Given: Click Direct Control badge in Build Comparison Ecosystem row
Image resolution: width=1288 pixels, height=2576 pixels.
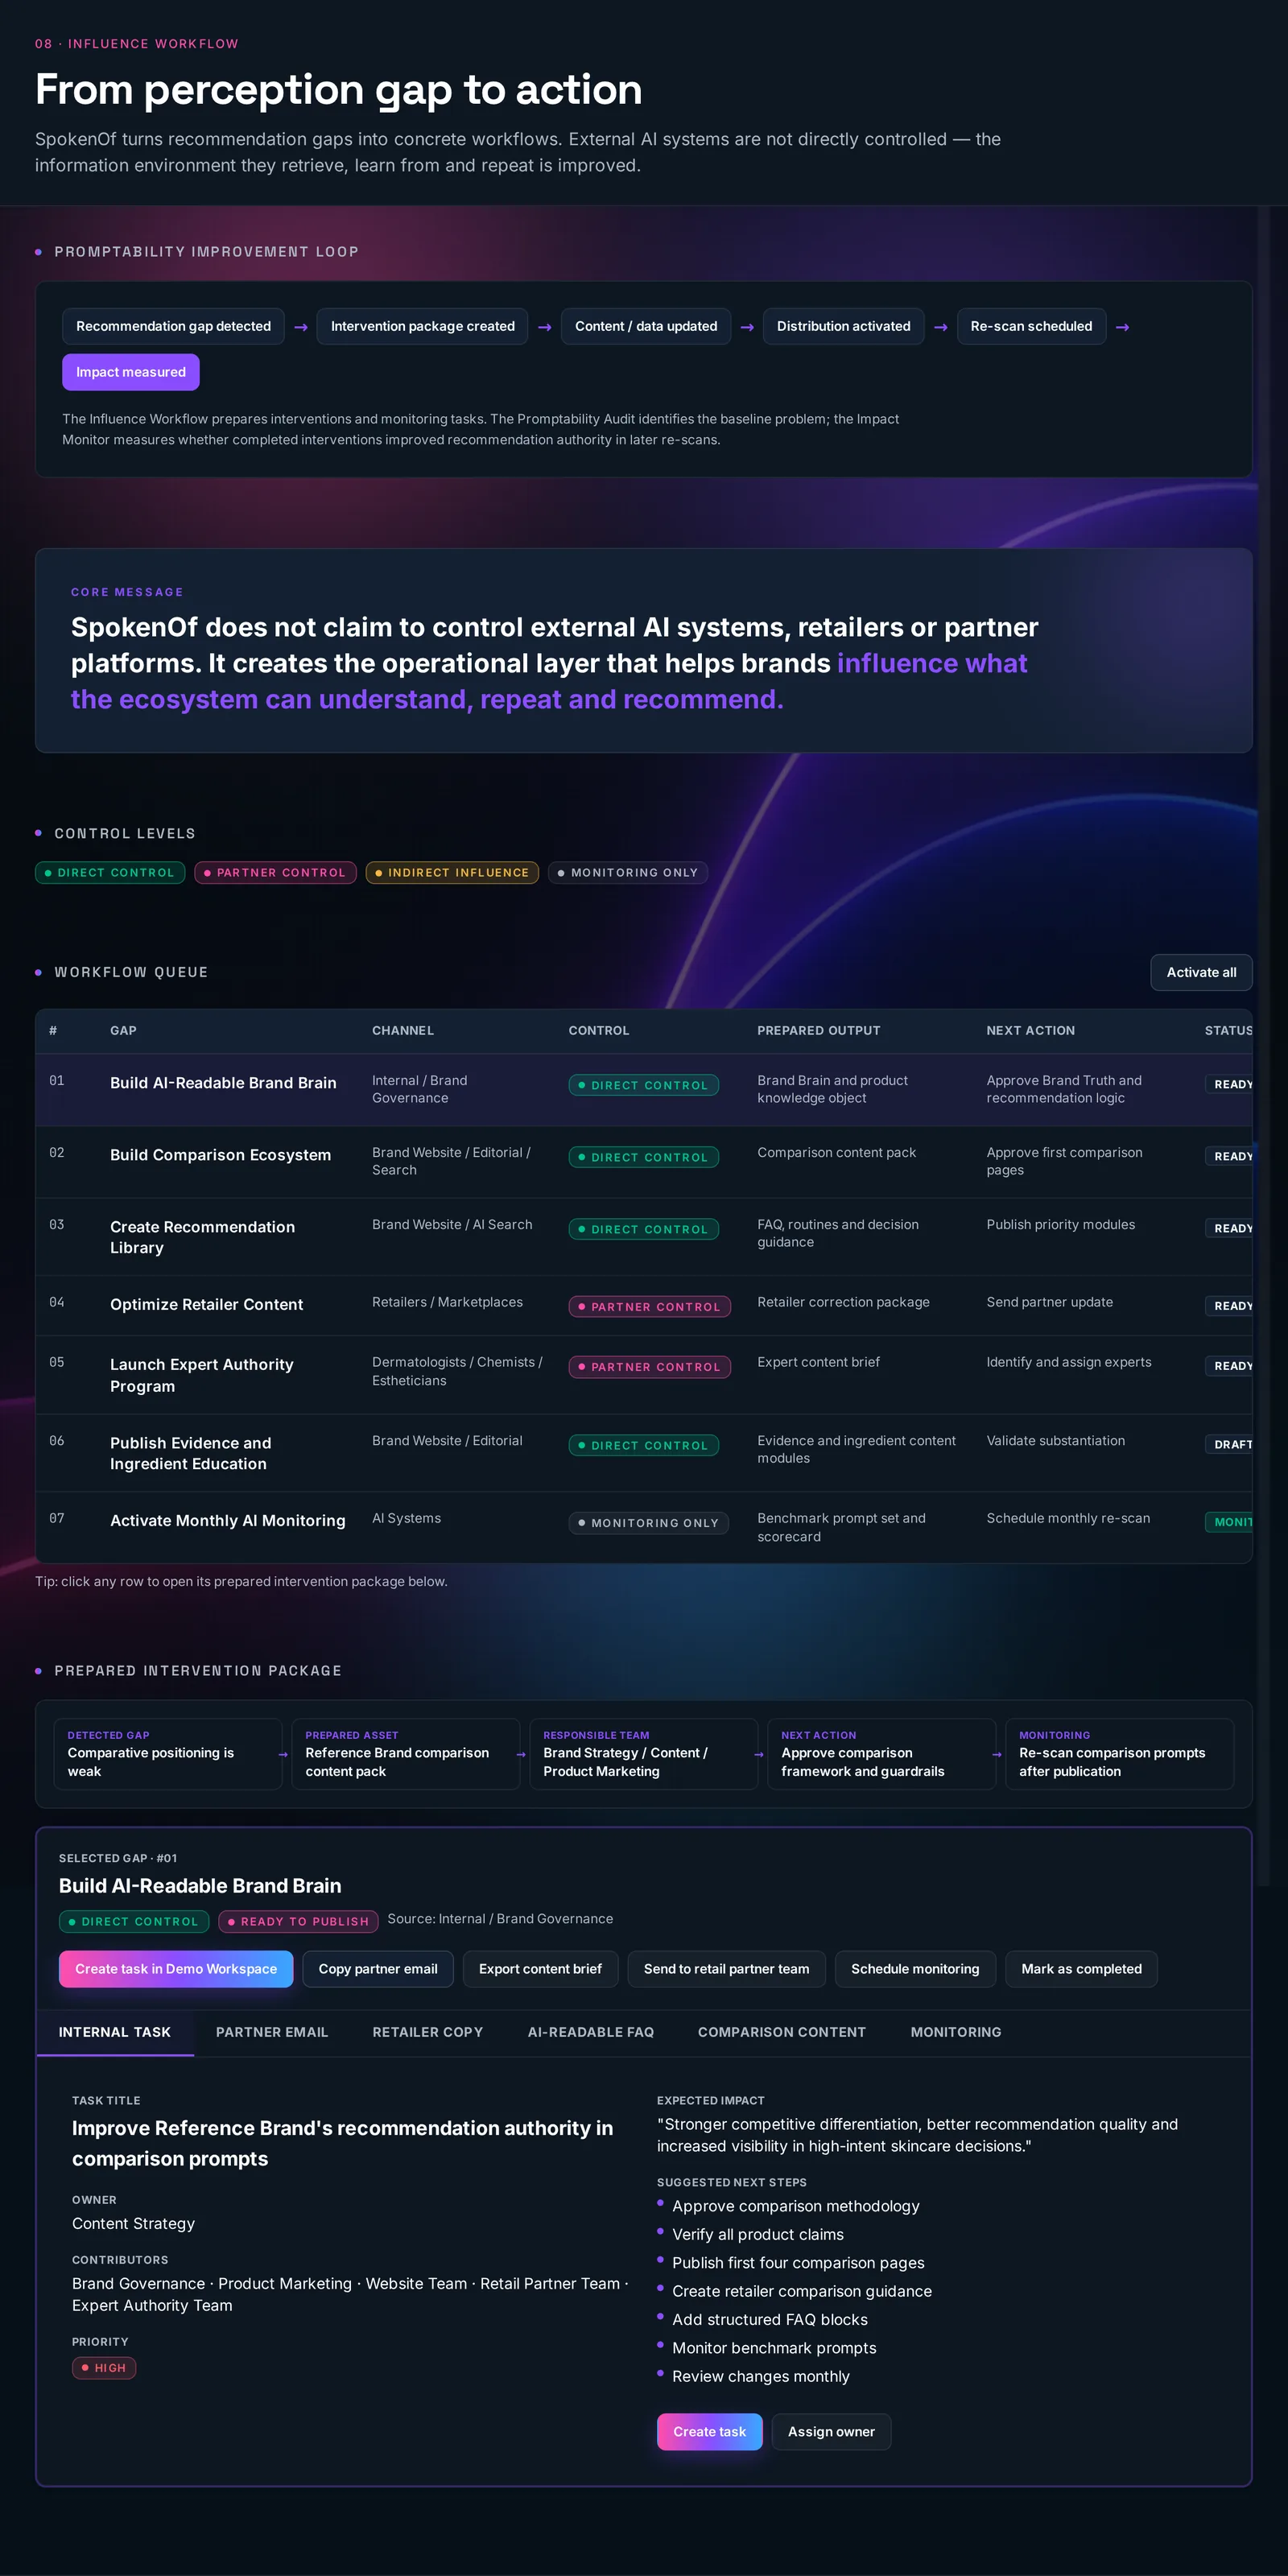Looking at the screenshot, I should (644, 1157).
